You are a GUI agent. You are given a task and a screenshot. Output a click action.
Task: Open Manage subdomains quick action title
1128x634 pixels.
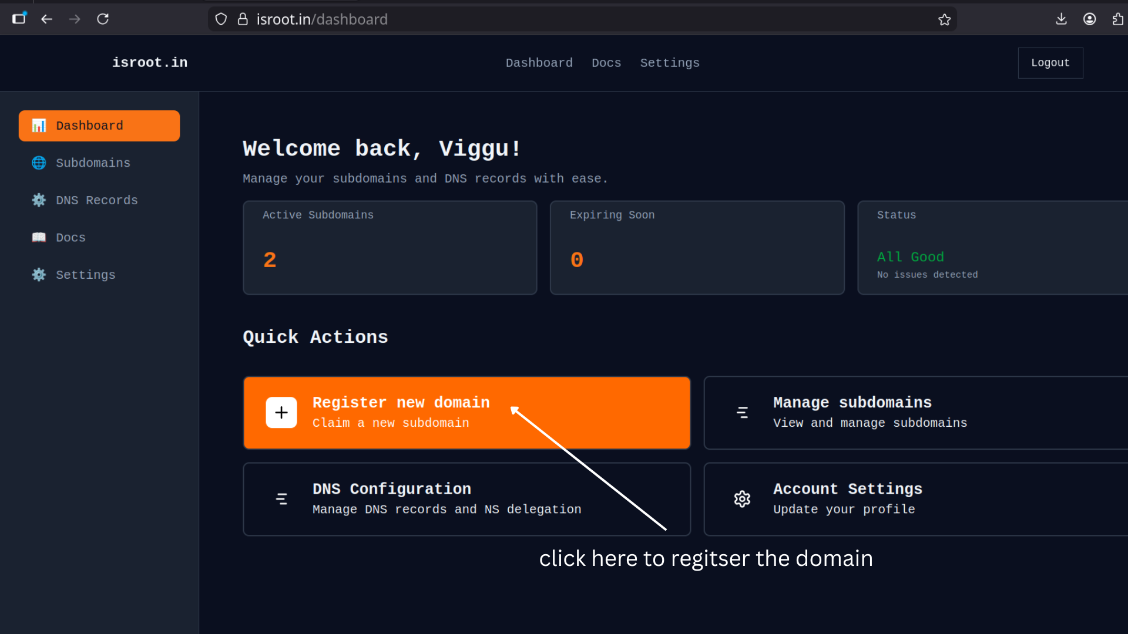(852, 403)
